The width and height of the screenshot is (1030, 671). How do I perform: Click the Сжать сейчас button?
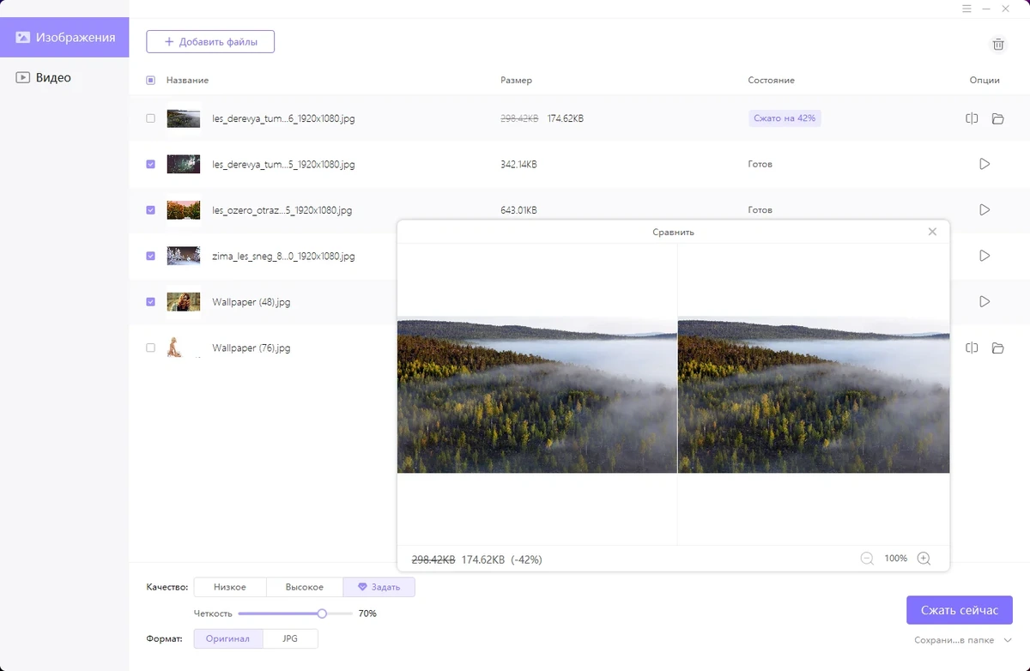pos(959,610)
